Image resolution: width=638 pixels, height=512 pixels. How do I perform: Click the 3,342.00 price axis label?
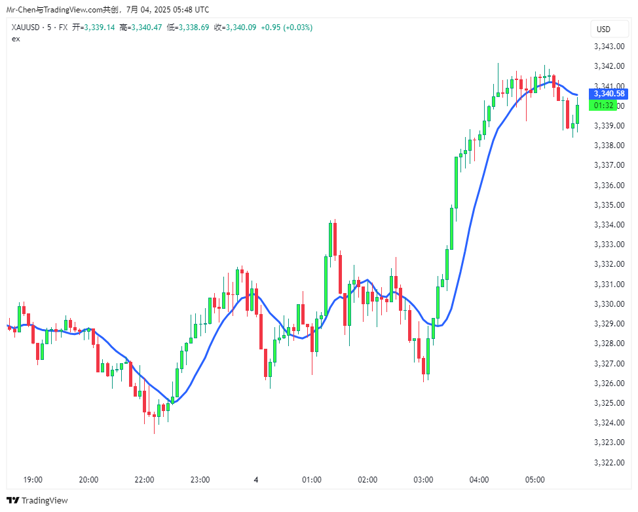pyautogui.click(x=609, y=66)
